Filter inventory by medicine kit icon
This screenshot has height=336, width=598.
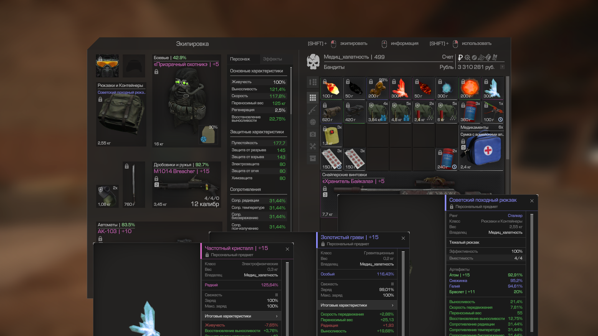coord(313,134)
